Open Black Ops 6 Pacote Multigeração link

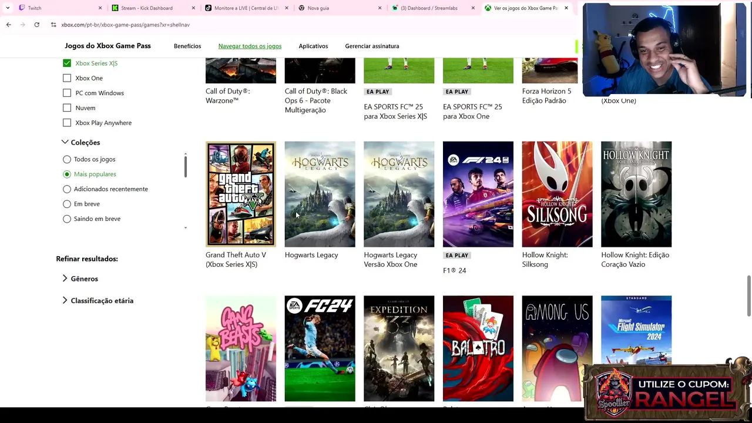tap(316, 100)
